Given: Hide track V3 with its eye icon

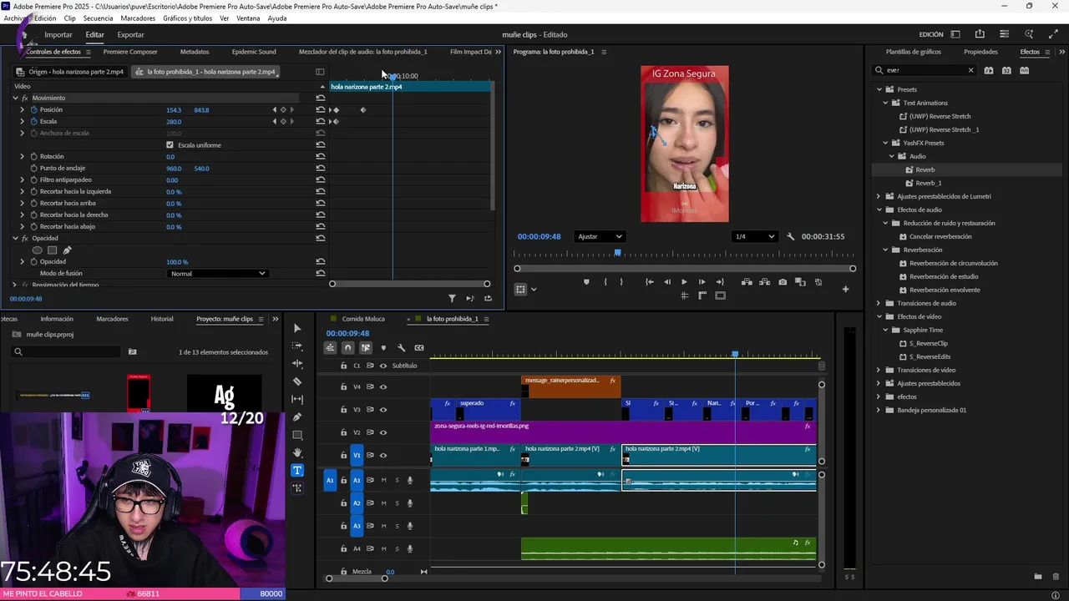Looking at the screenshot, I should 383,410.
